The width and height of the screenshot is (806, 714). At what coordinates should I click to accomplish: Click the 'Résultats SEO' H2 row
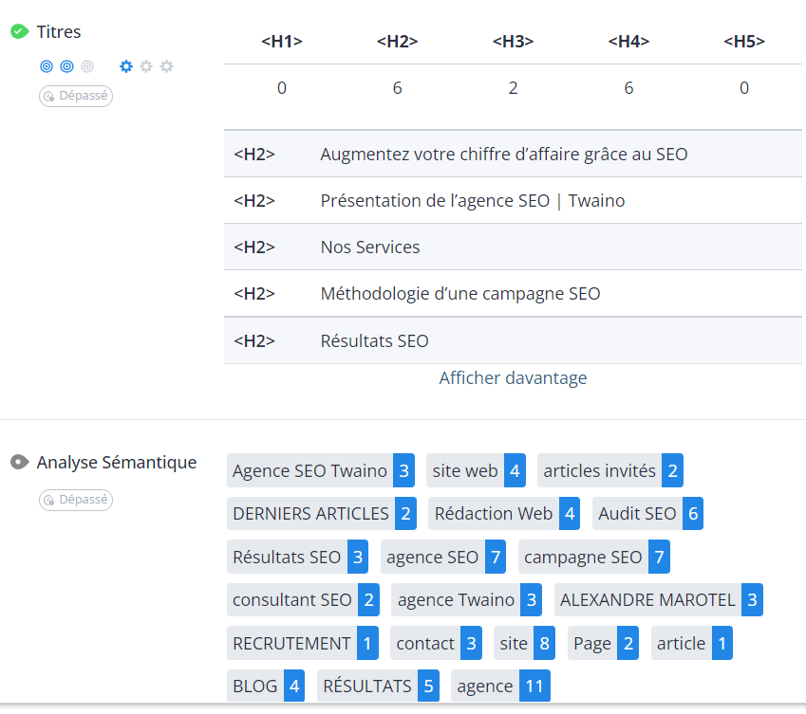(513, 340)
